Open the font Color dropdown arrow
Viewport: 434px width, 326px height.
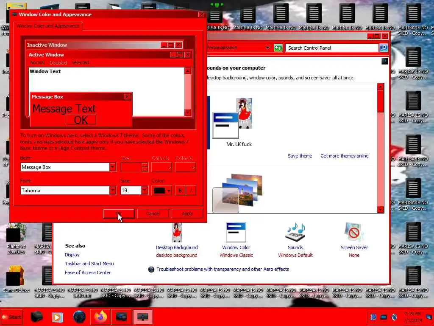[x=169, y=191]
